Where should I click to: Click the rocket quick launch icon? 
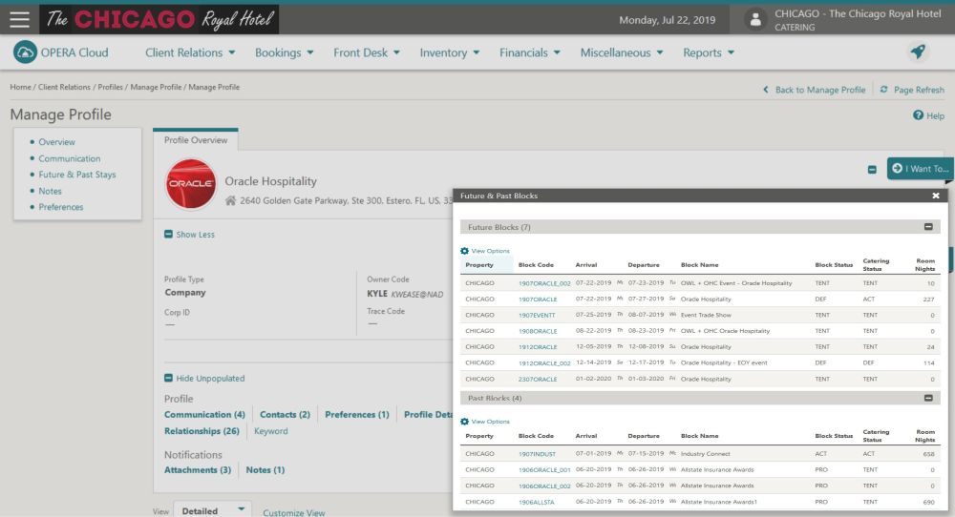[918, 52]
